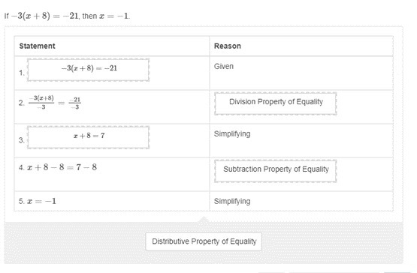Screen dimensions: 417x273
Task: Click the row number 4 label
Action: click(22, 167)
